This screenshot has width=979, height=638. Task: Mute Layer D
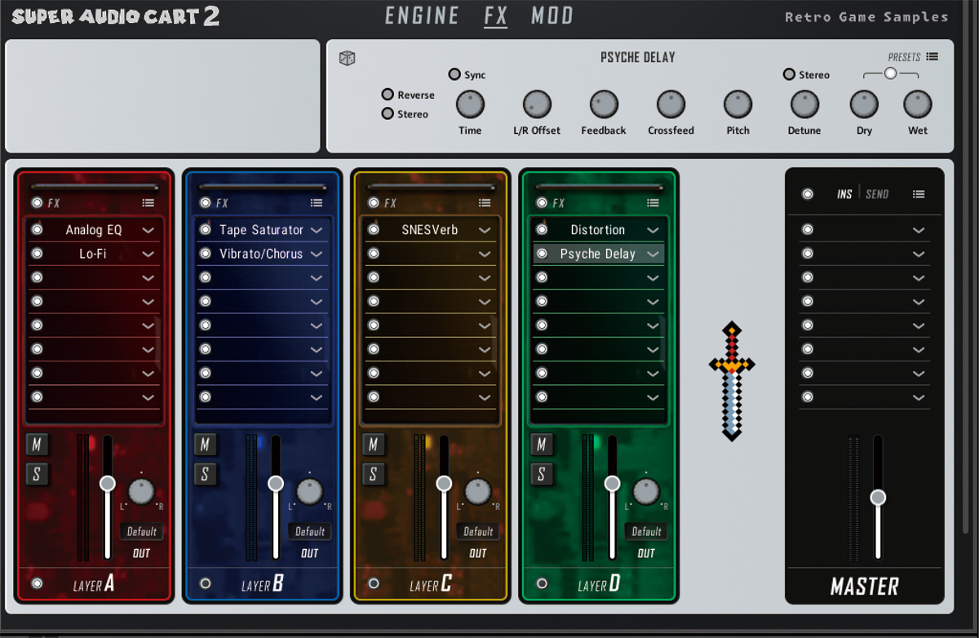point(542,445)
